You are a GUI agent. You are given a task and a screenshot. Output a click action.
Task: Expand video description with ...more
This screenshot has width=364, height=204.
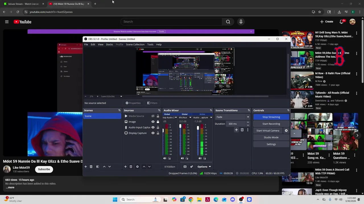click(x=10, y=187)
